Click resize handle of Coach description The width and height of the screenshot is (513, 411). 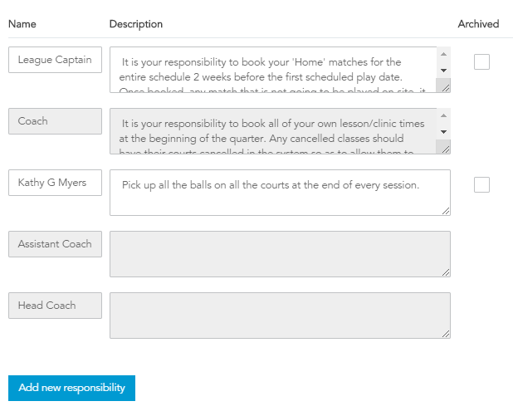445,149
